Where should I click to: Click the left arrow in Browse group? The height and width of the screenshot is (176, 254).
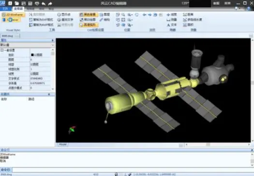145,15
